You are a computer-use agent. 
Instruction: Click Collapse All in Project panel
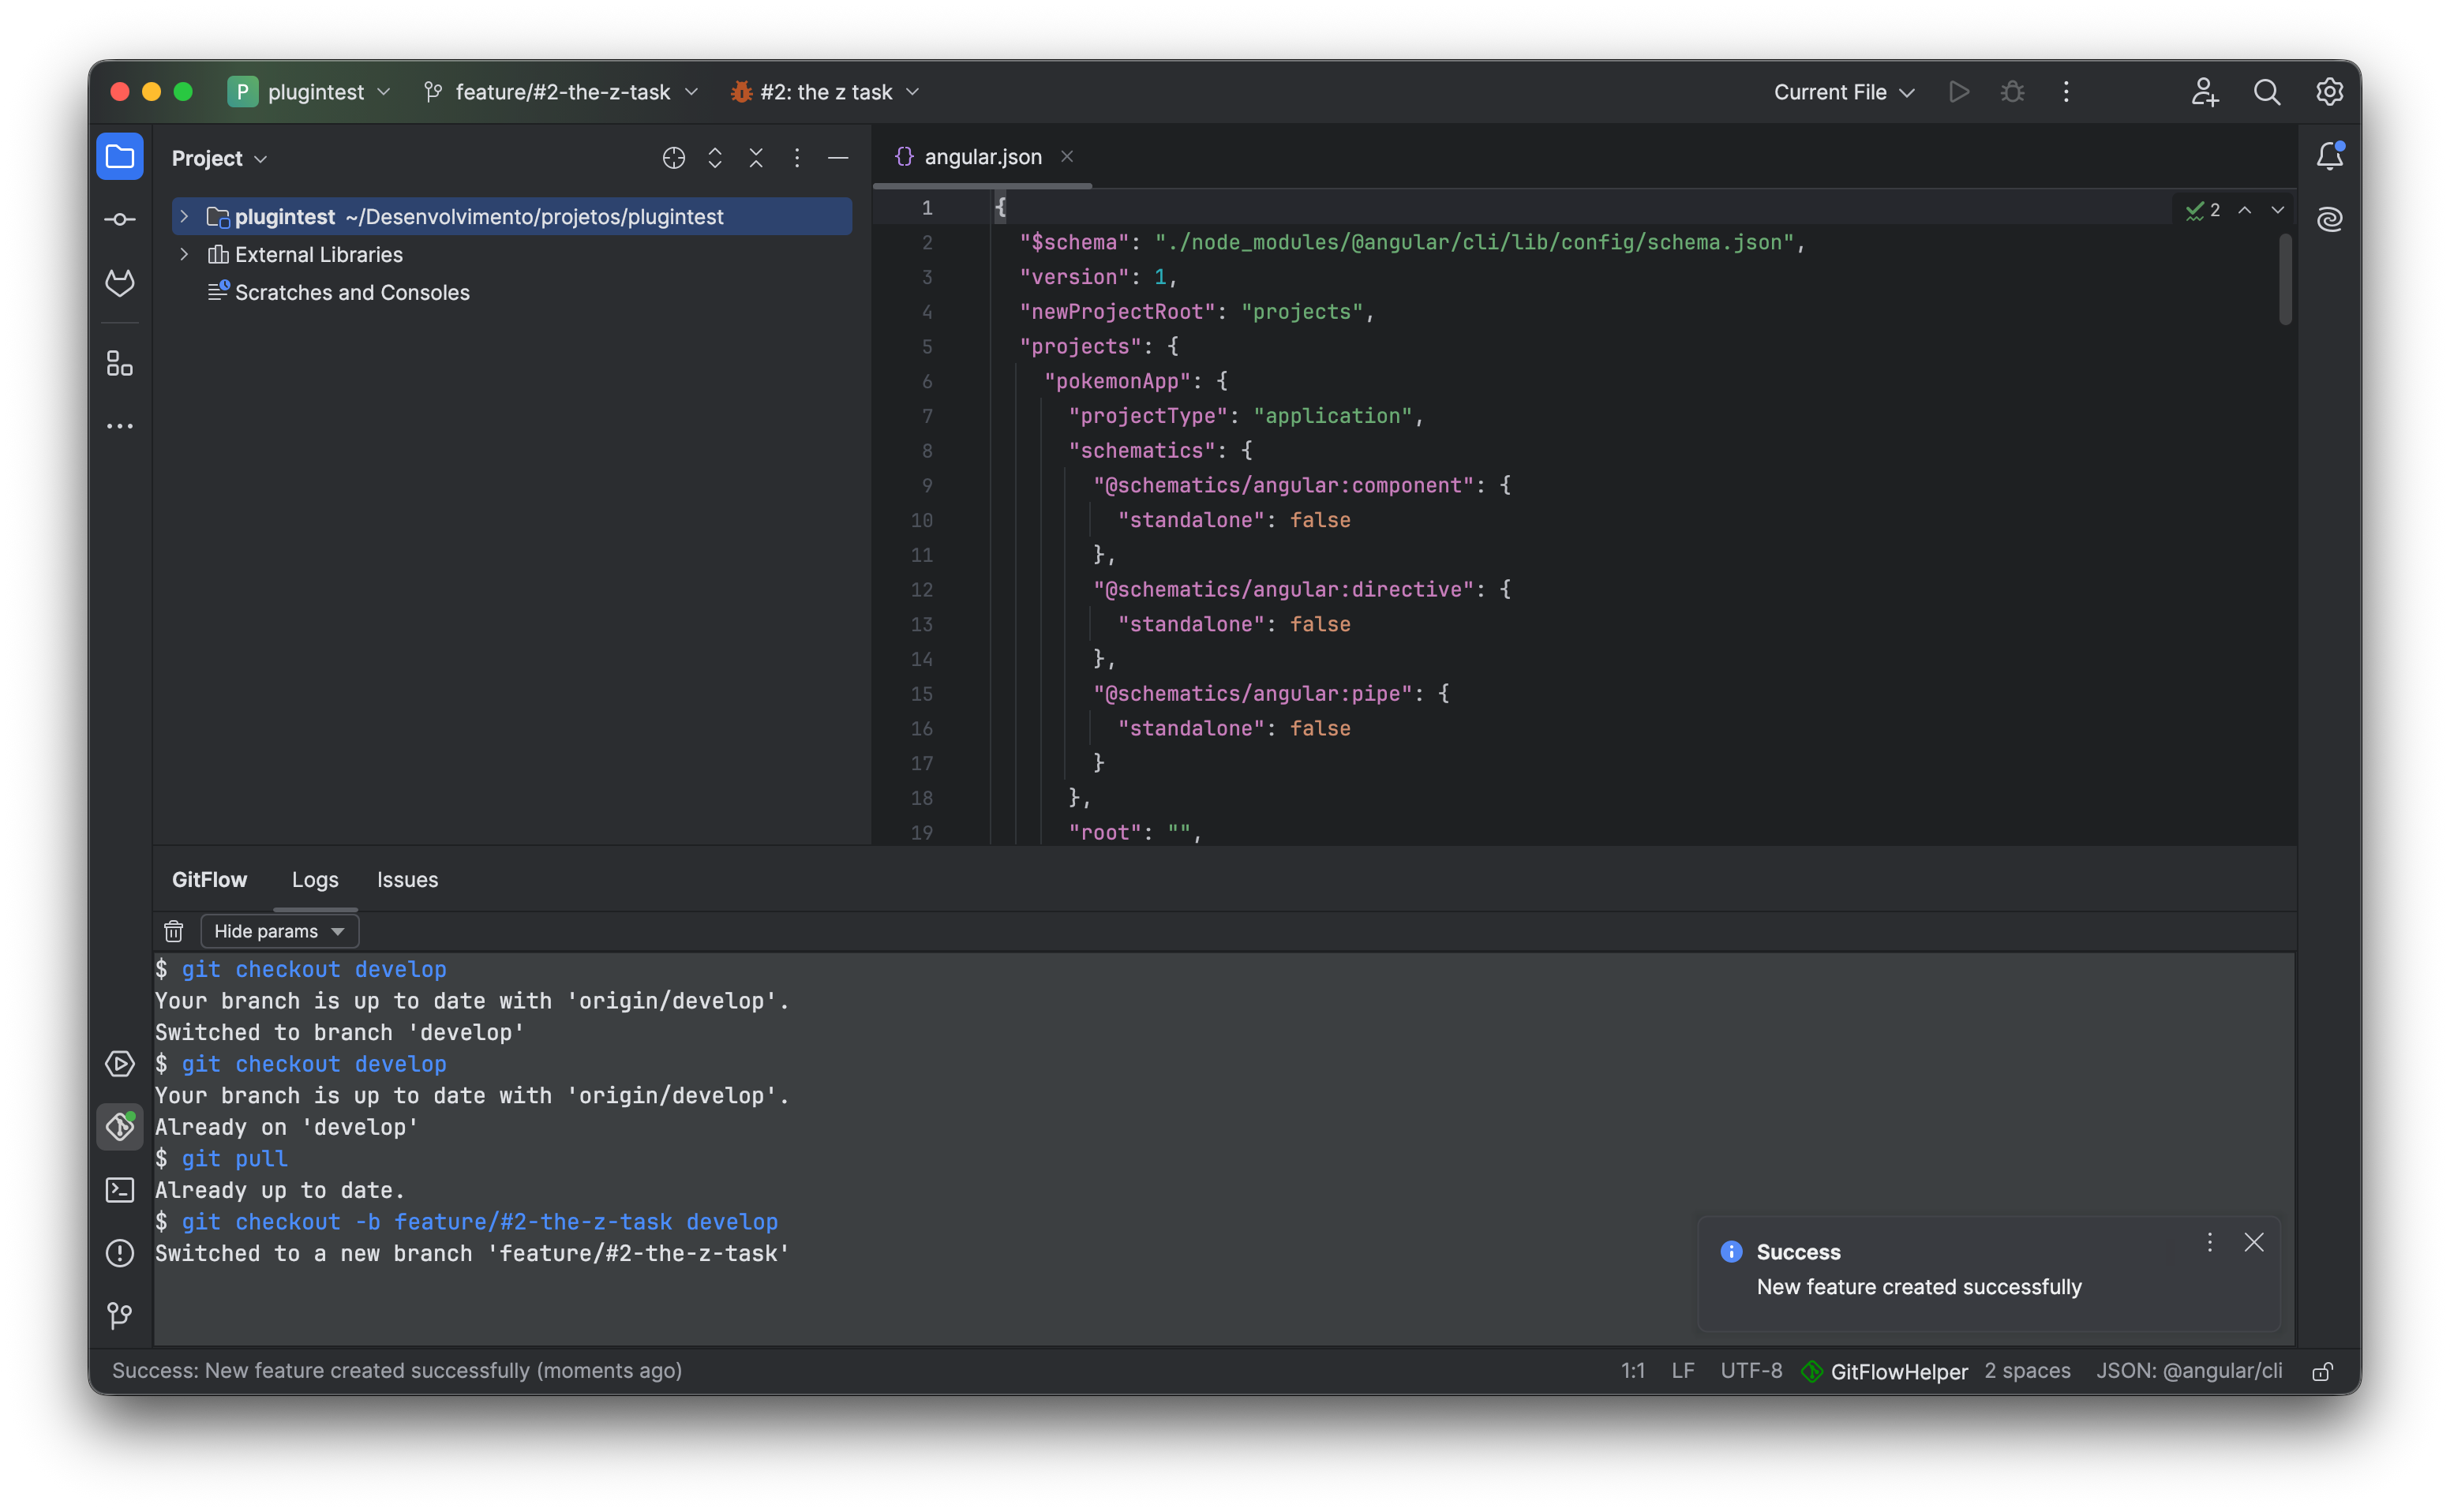[756, 158]
